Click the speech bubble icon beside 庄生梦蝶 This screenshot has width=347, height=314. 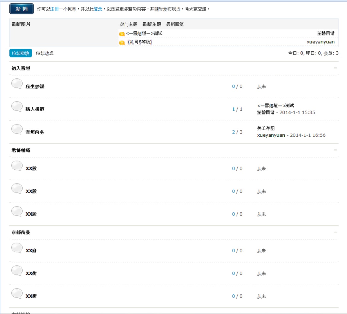(17, 84)
